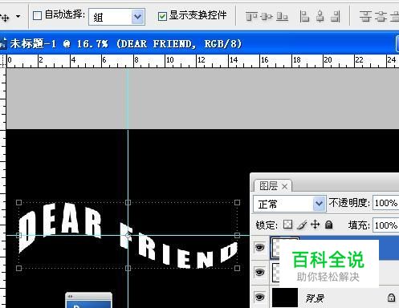Image resolution: width=399 pixels, height=308 pixels.
Task: Click the Align Vertical Centers icon
Action: tap(267, 17)
